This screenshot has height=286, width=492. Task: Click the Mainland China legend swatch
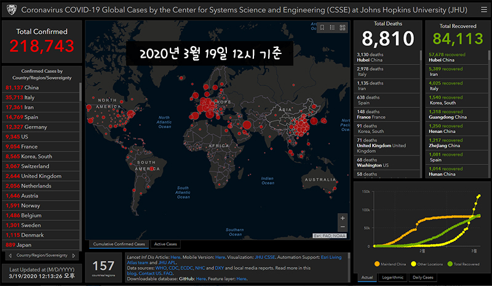click(x=377, y=264)
